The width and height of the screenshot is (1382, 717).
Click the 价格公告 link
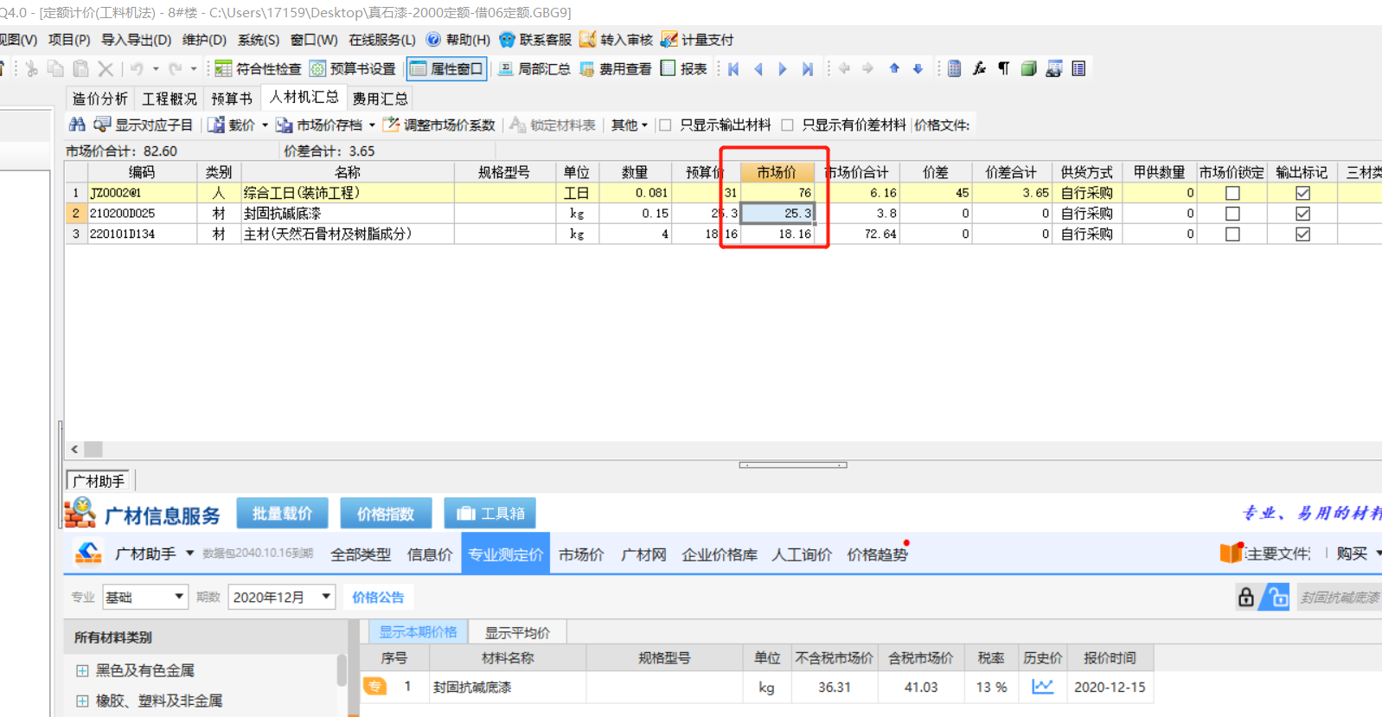378,597
